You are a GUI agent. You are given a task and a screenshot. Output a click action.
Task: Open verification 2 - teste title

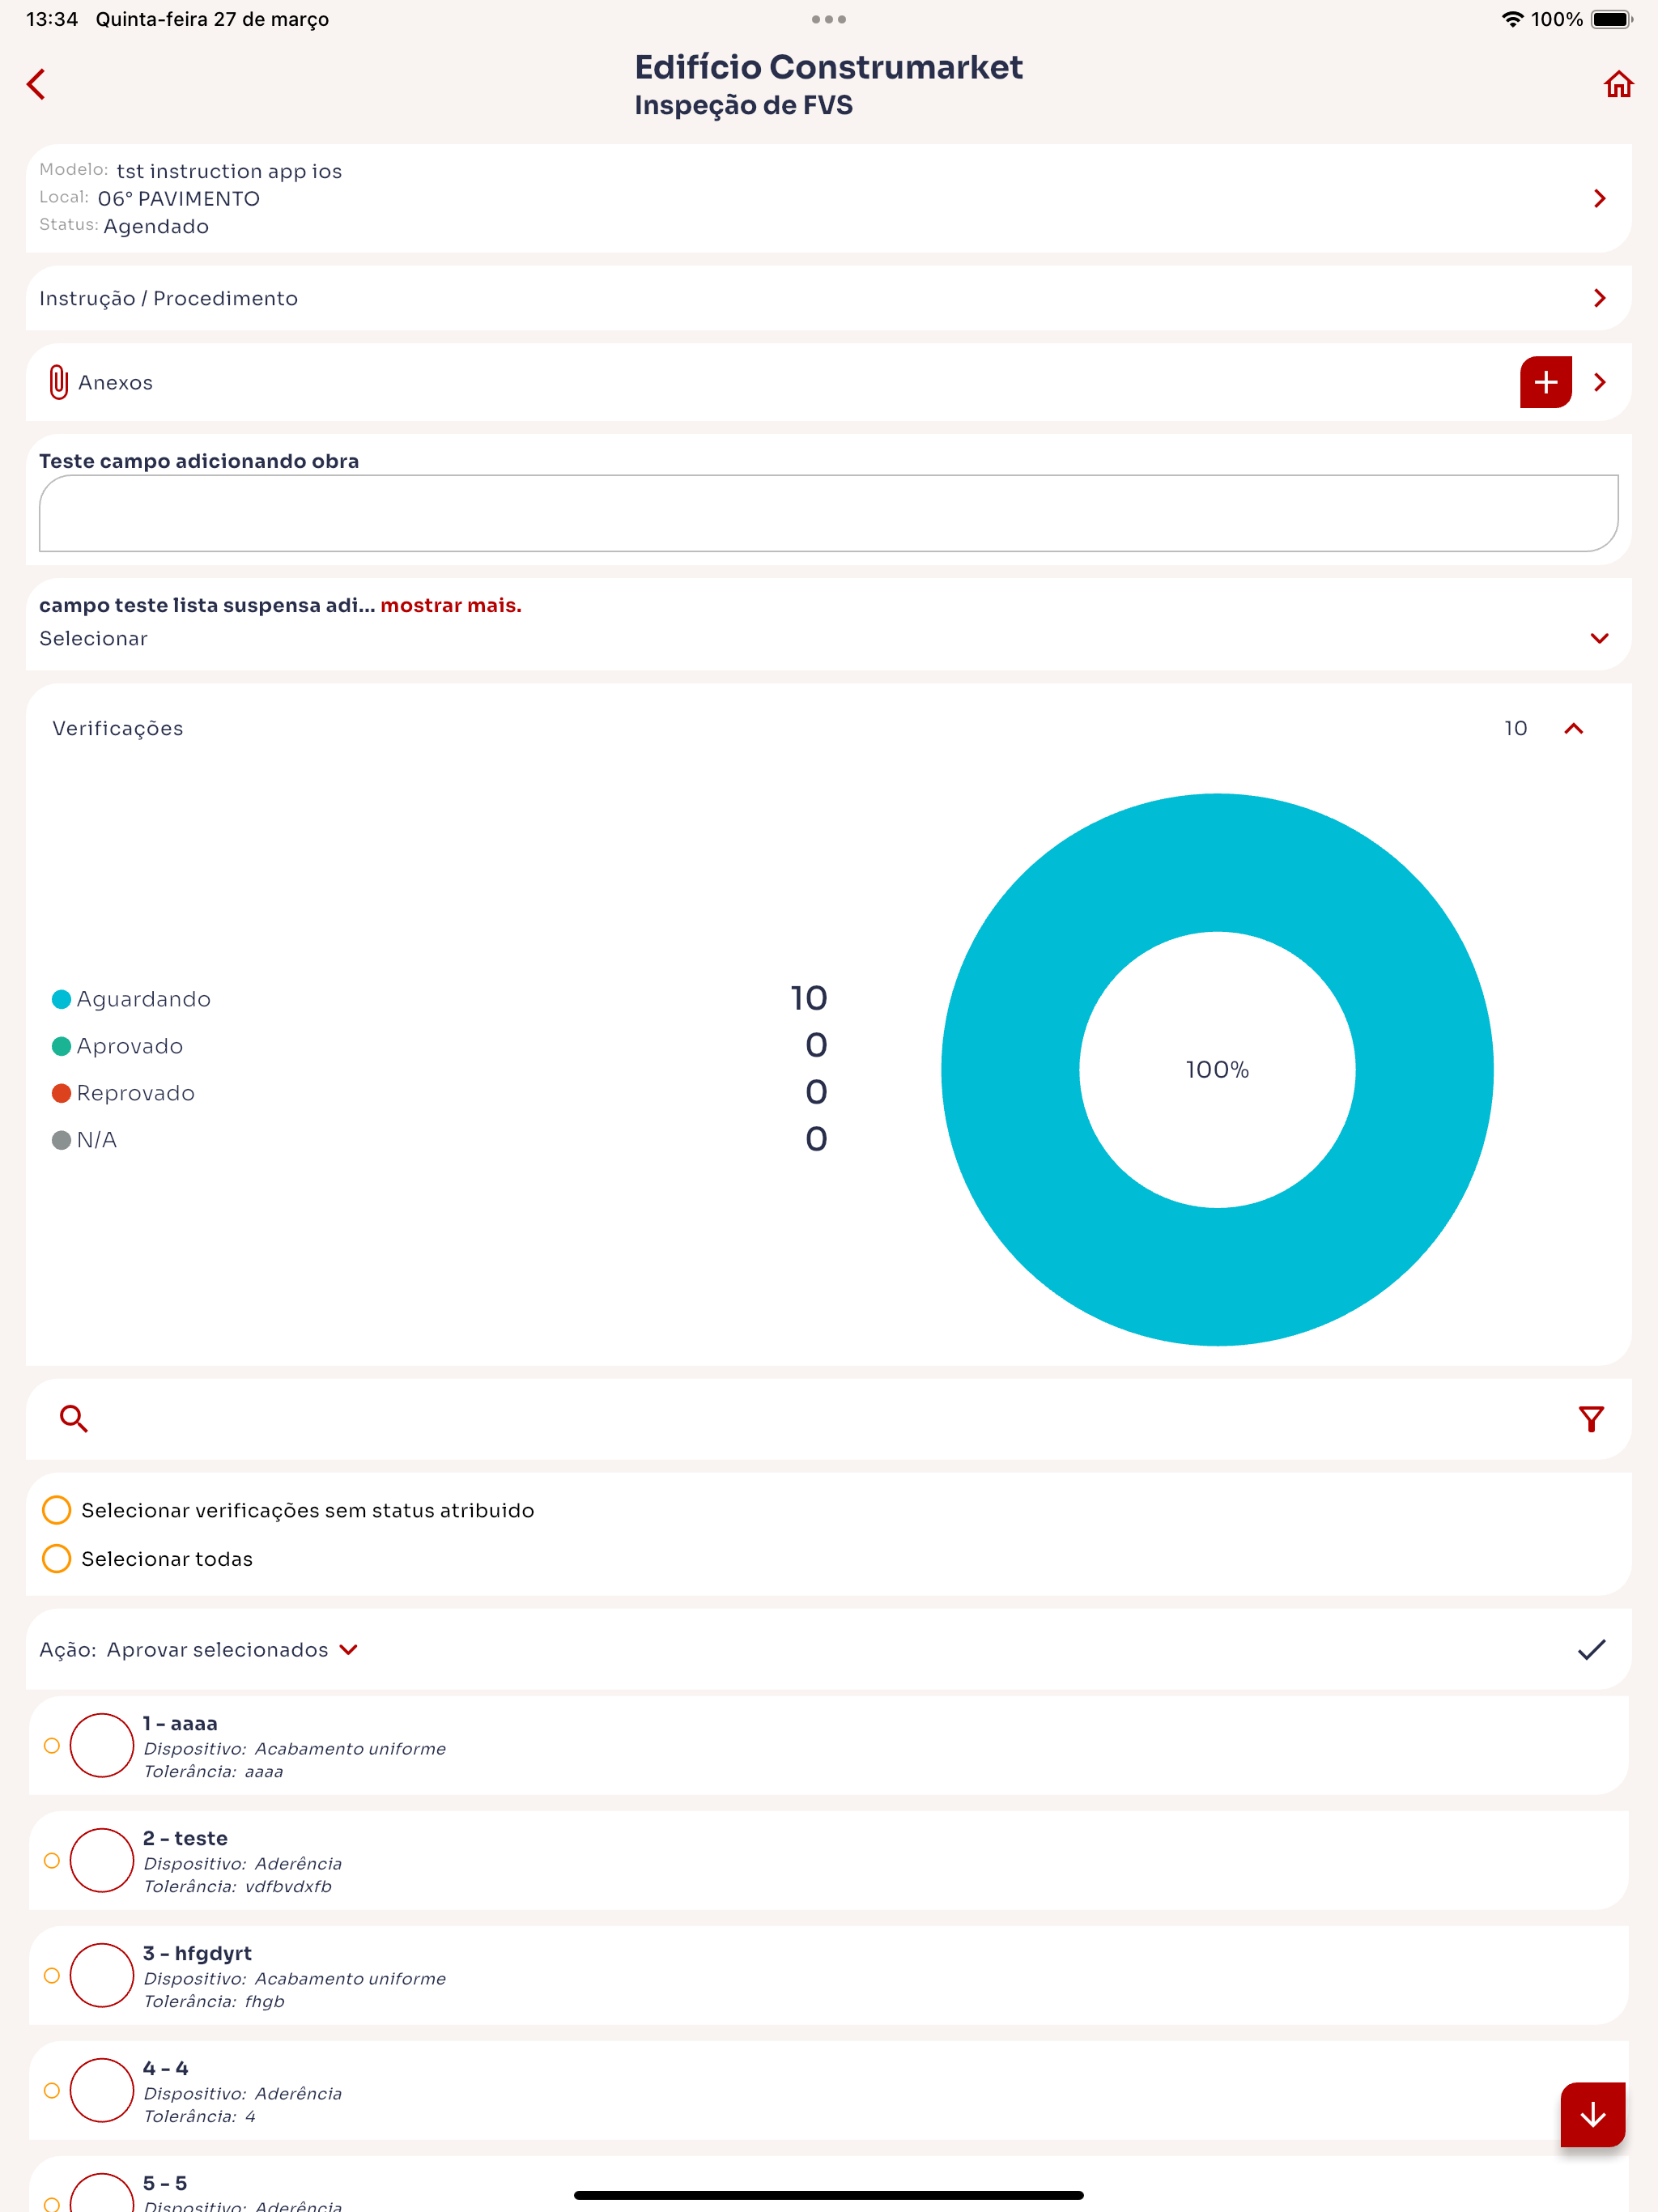pyautogui.click(x=185, y=1838)
